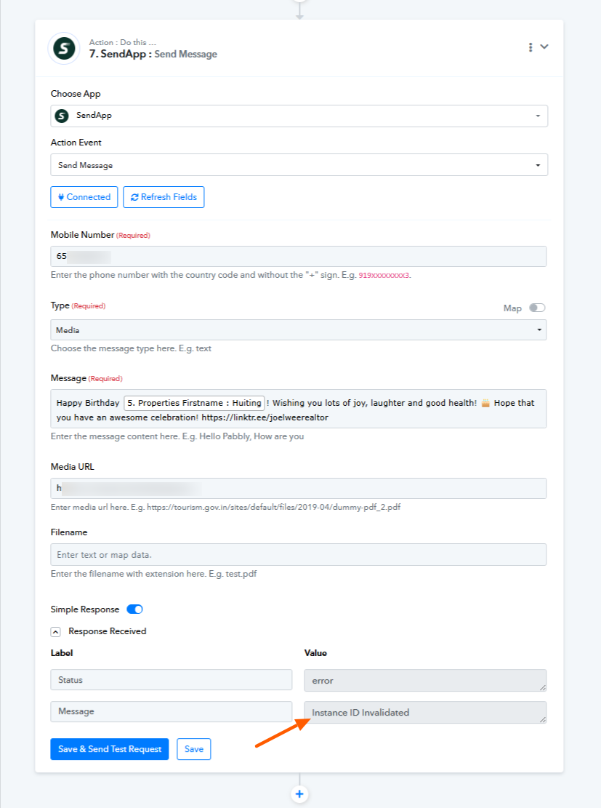
Task: Click the Filename input field
Action: click(299, 555)
